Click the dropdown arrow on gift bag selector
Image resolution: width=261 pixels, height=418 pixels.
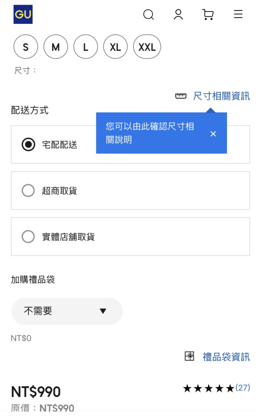pyautogui.click(x=103, y=311)
